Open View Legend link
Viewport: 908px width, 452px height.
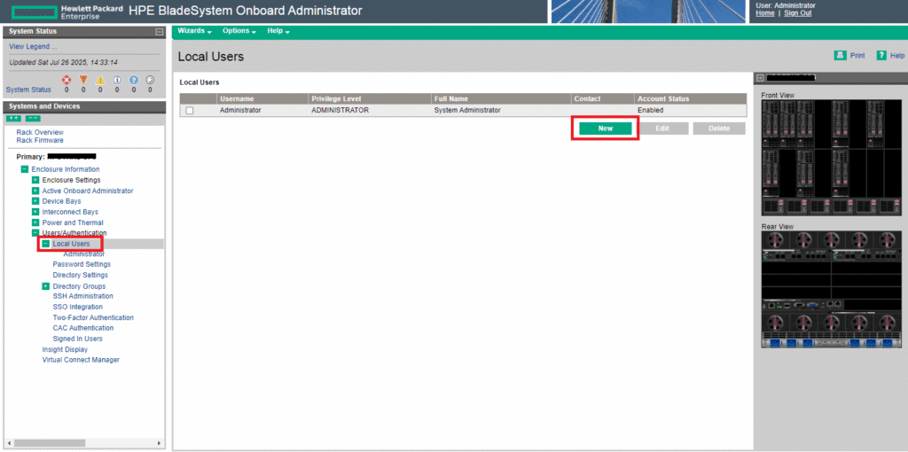33,46
